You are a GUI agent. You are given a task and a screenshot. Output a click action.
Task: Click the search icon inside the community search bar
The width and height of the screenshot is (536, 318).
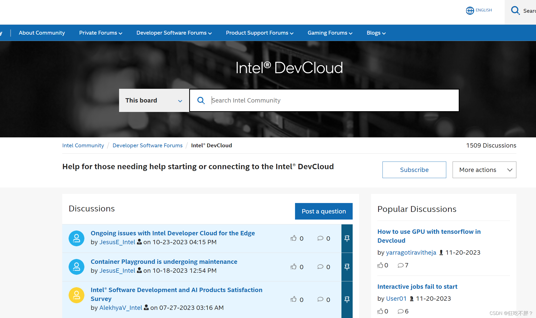coord(201,100)
